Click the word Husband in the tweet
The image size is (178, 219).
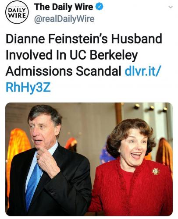(136, 39)
